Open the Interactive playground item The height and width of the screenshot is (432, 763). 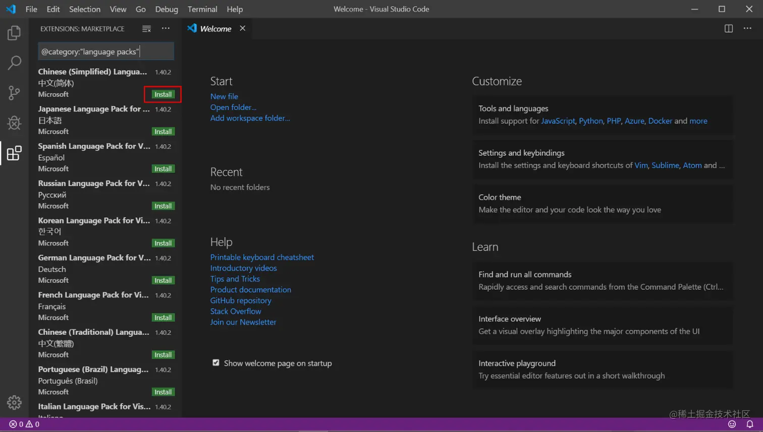603,369
